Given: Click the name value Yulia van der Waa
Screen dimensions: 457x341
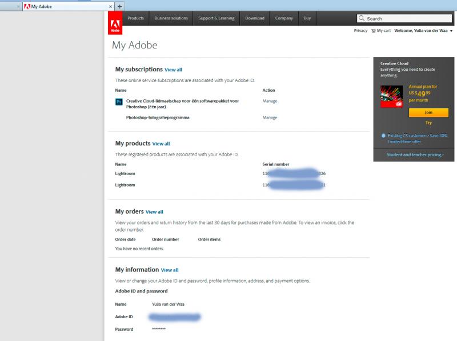Looking at the screenshot, I should click(168, 305).
